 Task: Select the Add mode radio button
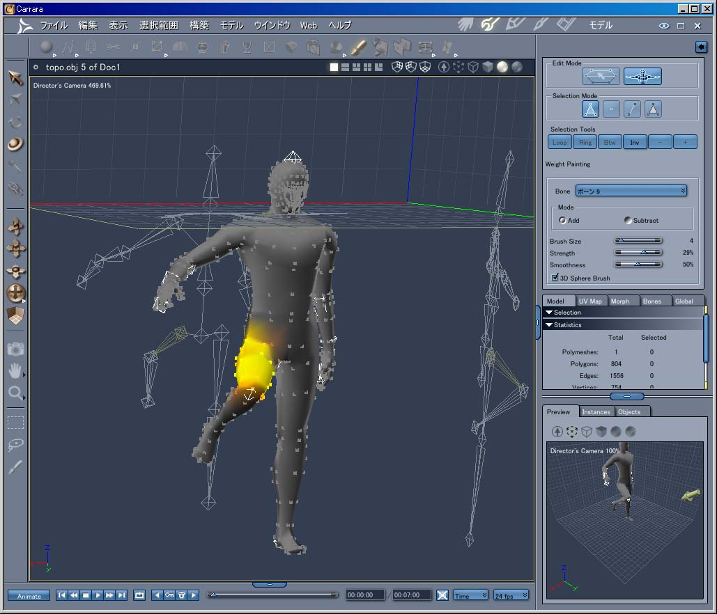click(x=563, y=221)
